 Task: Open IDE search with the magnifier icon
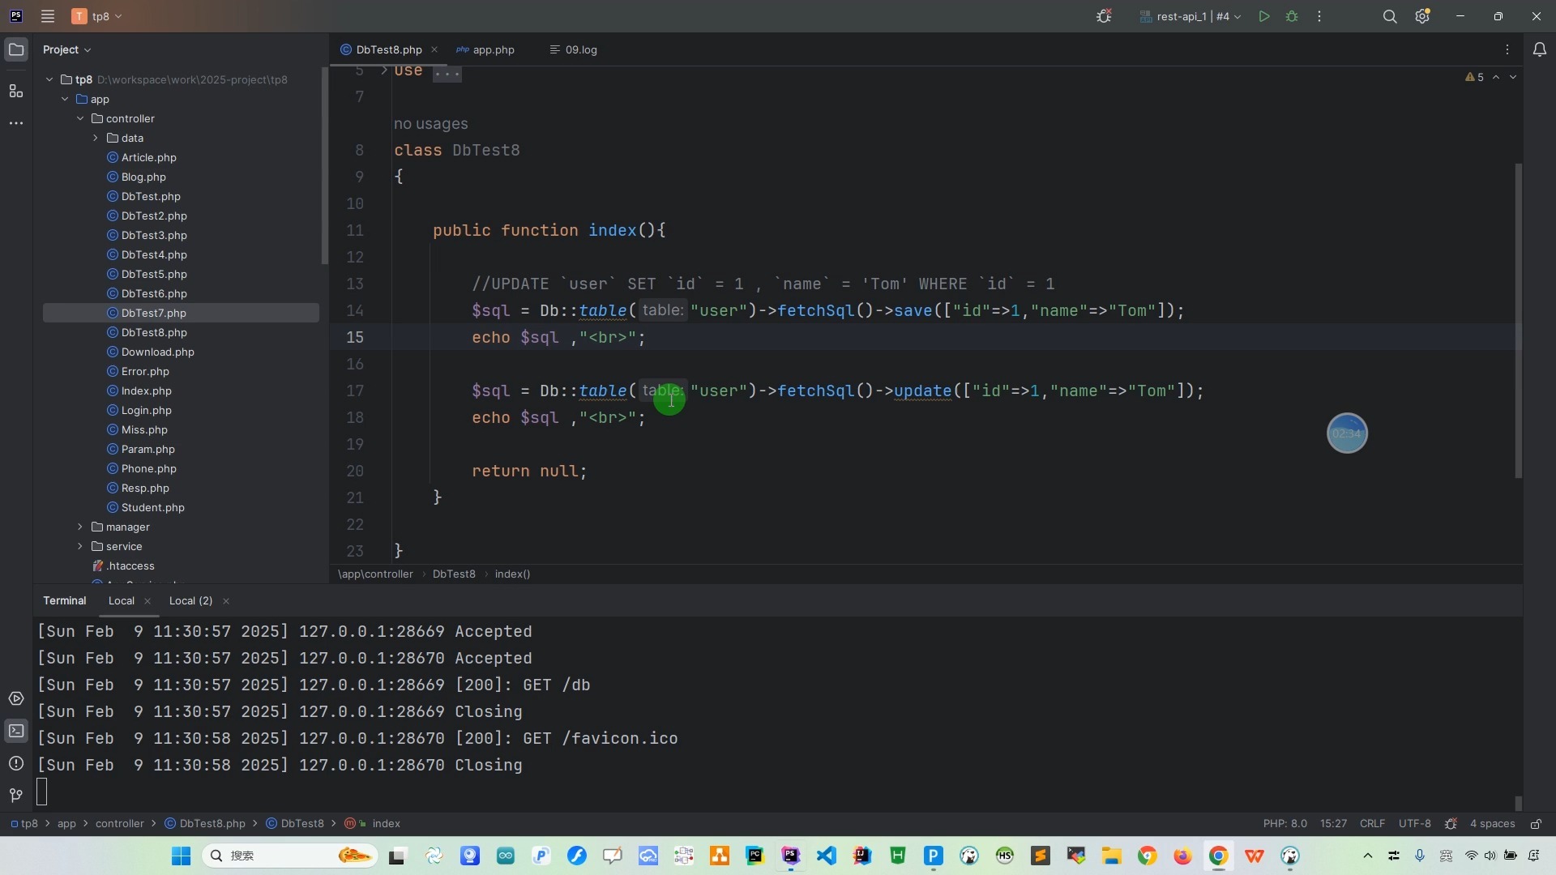coord(1391,16)
